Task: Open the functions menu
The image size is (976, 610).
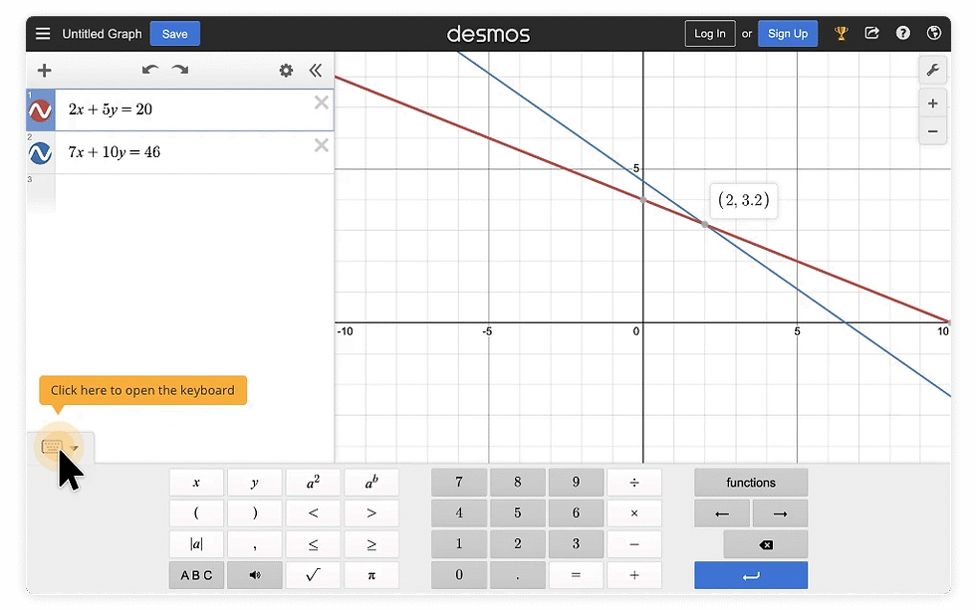Action: 751,483
